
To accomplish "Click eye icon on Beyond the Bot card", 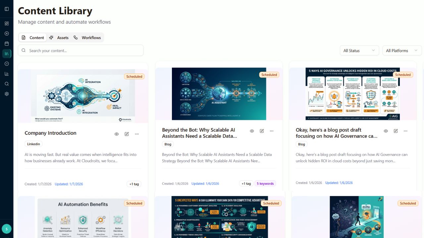I will (252, 131).
